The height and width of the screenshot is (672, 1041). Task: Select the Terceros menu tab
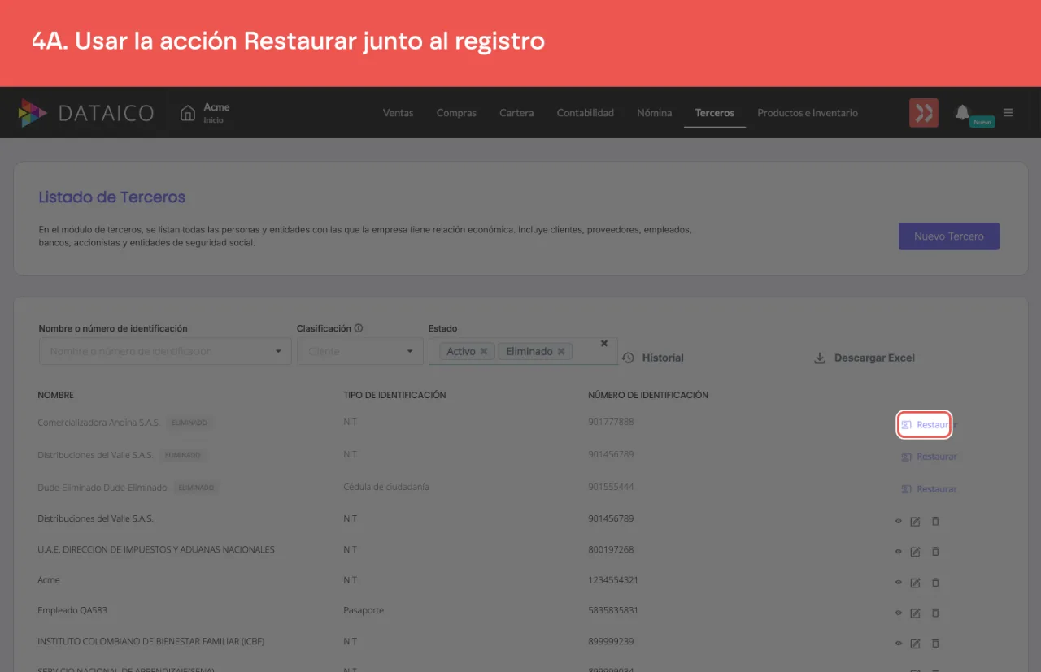(715, 113)
